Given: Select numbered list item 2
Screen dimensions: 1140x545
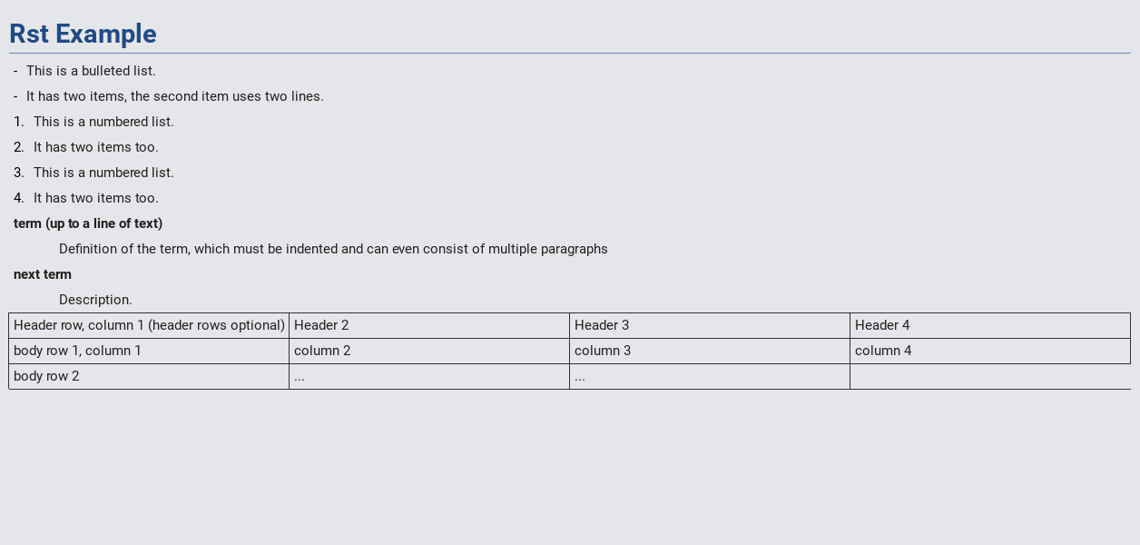Looking at the screenshot, I should pos(95,147).
